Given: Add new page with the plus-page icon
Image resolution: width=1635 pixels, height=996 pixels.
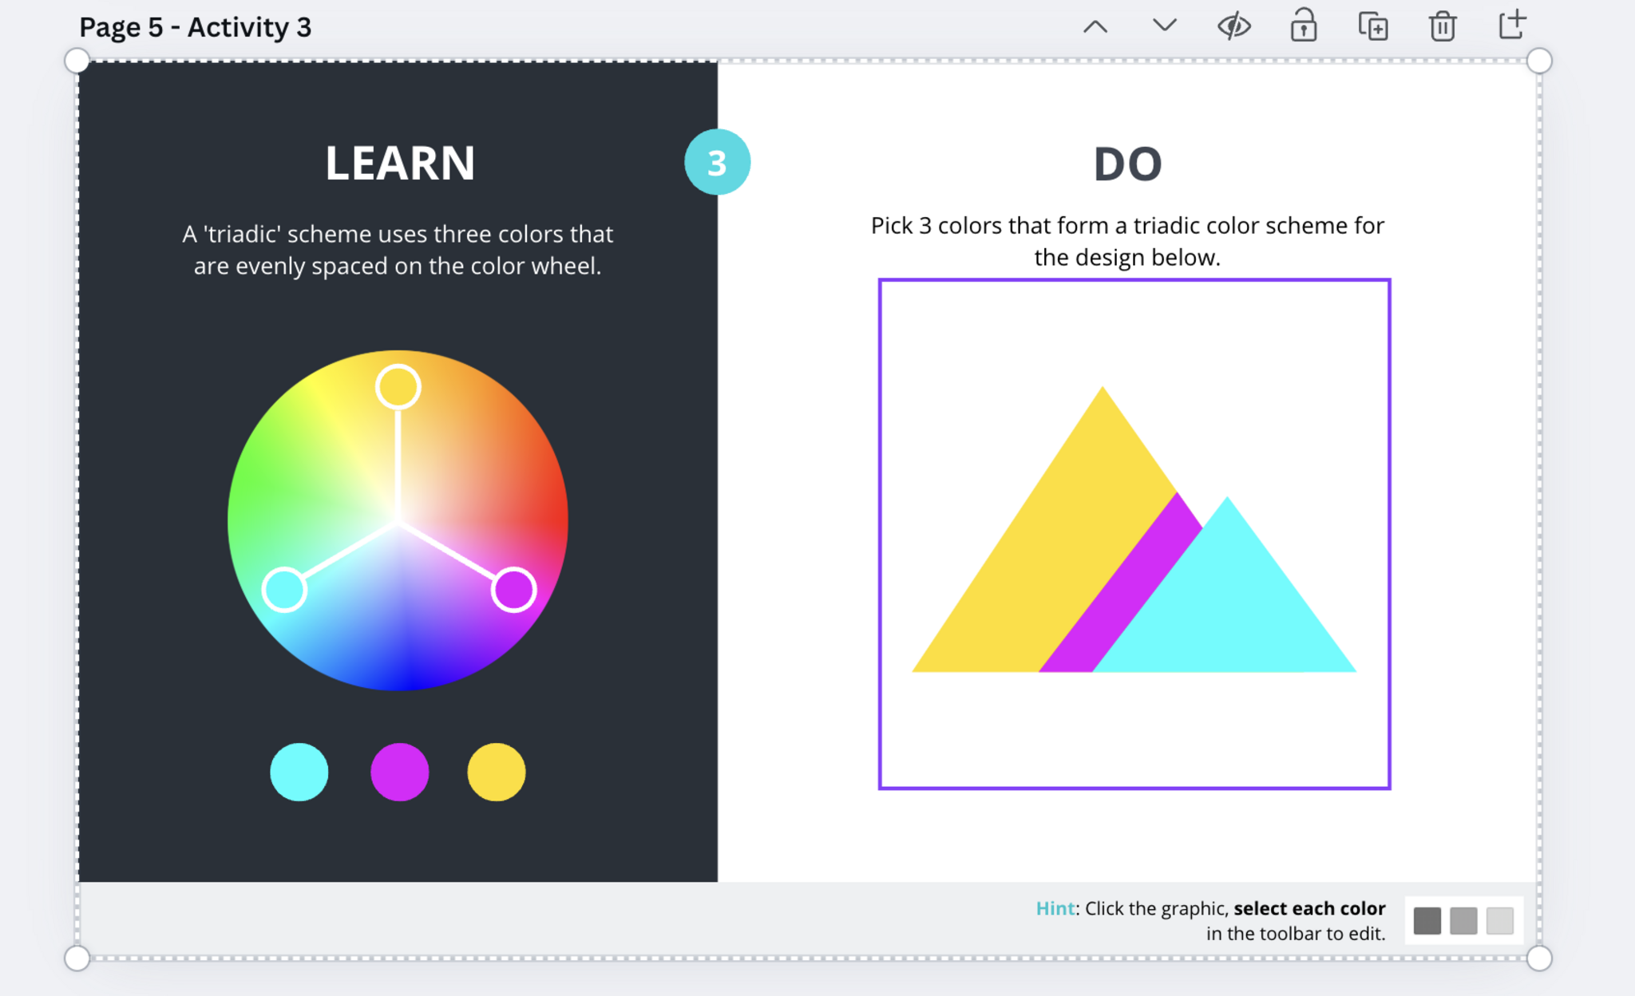Looking at the screenshot, I should 1511,25.
